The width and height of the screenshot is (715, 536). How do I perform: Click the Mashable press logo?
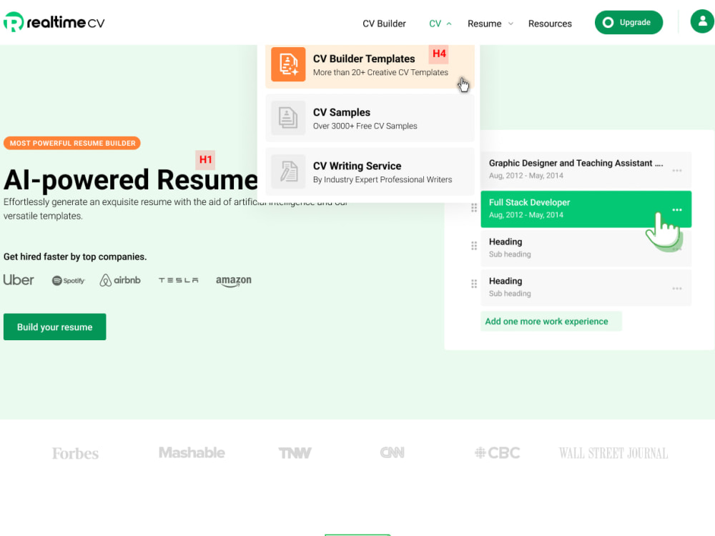tap(192, 452)
